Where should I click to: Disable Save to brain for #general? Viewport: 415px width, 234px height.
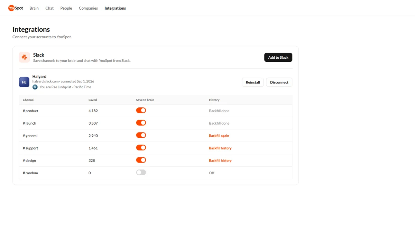tap(141, 135)
